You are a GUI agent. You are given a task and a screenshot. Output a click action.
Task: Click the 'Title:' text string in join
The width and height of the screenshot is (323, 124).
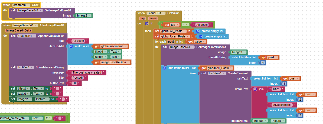[276, 89]
